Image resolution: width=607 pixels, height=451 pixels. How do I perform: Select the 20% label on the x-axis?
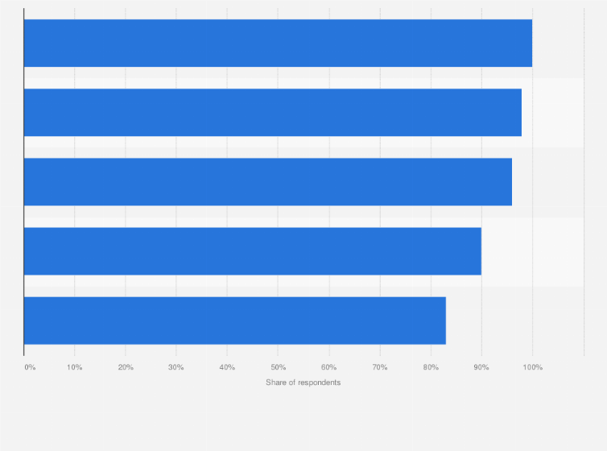126,367
